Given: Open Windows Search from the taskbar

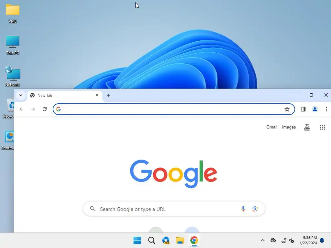Looking at the screenshot, I should click(152, 240).
